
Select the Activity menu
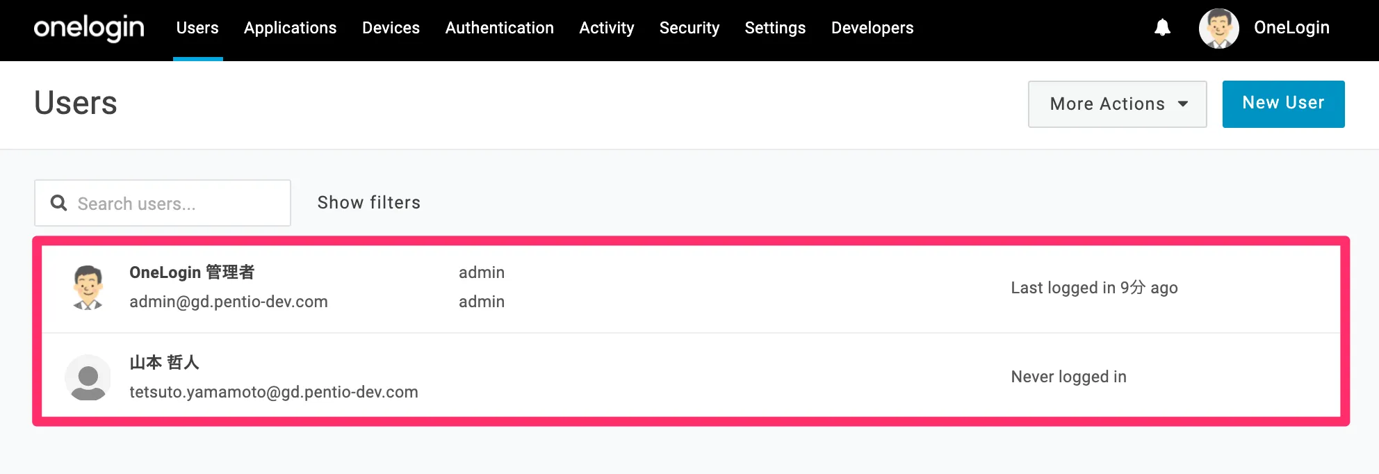(x=606, y=28)
